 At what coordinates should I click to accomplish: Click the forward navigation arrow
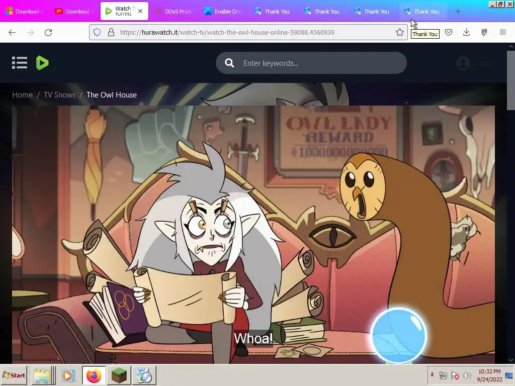tap(30, 32)
